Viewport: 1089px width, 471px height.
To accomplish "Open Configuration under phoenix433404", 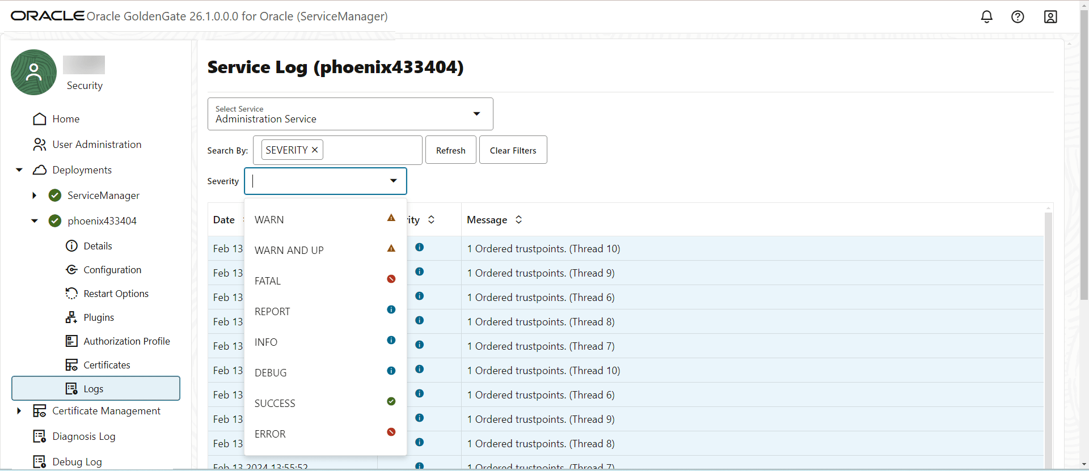I will (x=112, y=270).
